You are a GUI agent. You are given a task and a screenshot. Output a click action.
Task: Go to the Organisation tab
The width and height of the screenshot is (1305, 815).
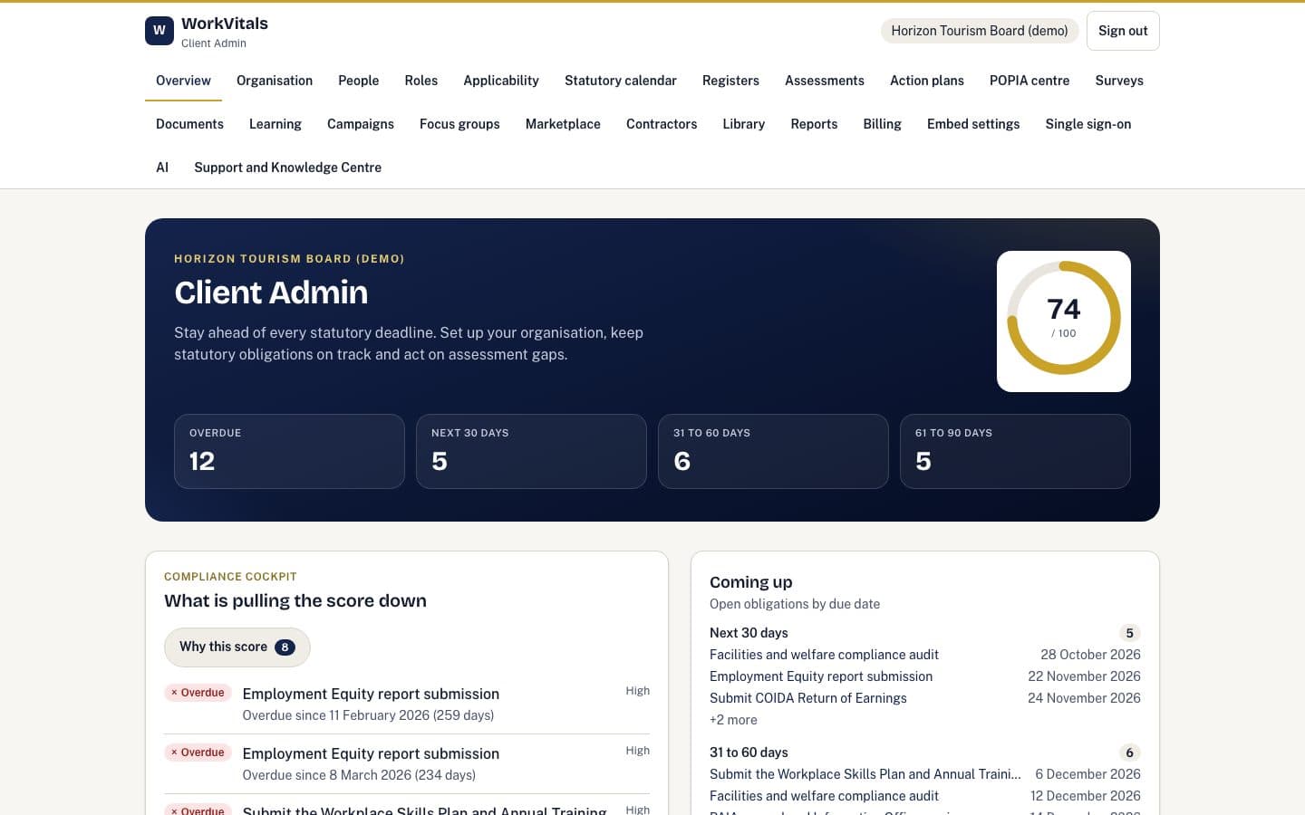tap(275, 81)
